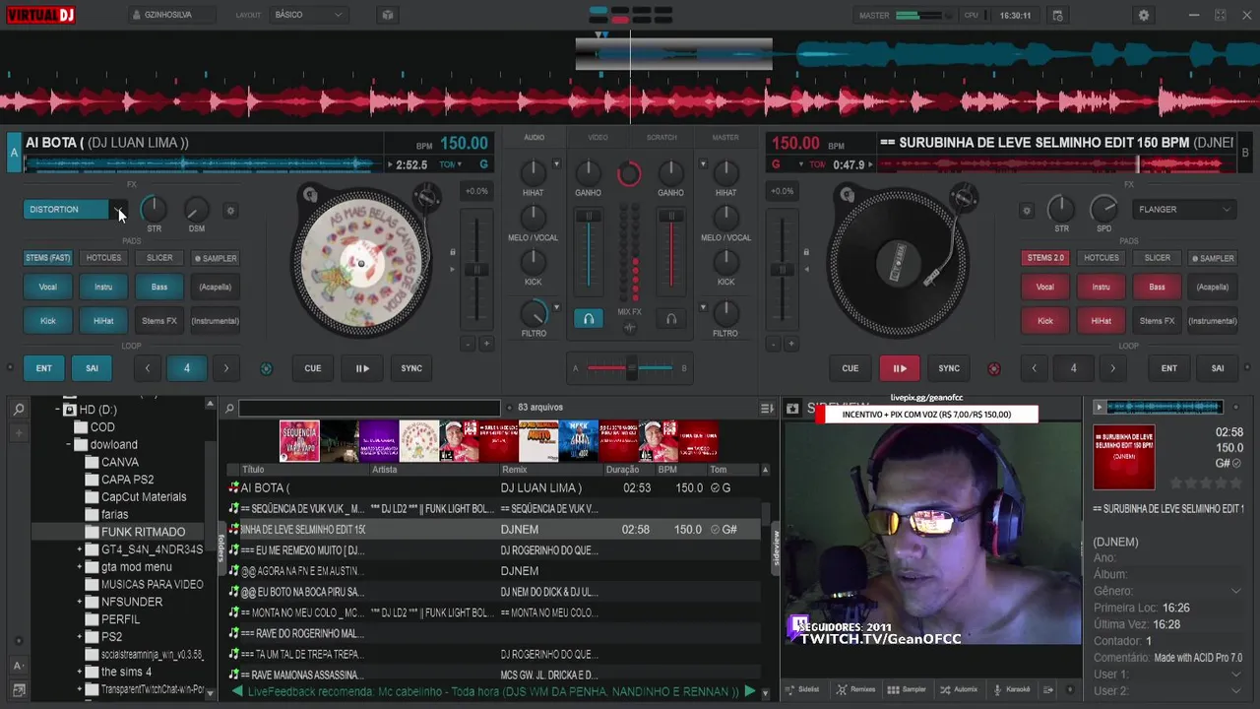Click the crossfader slider
Viewport: 1260px width, 709px height.
(x=630, y=368)
